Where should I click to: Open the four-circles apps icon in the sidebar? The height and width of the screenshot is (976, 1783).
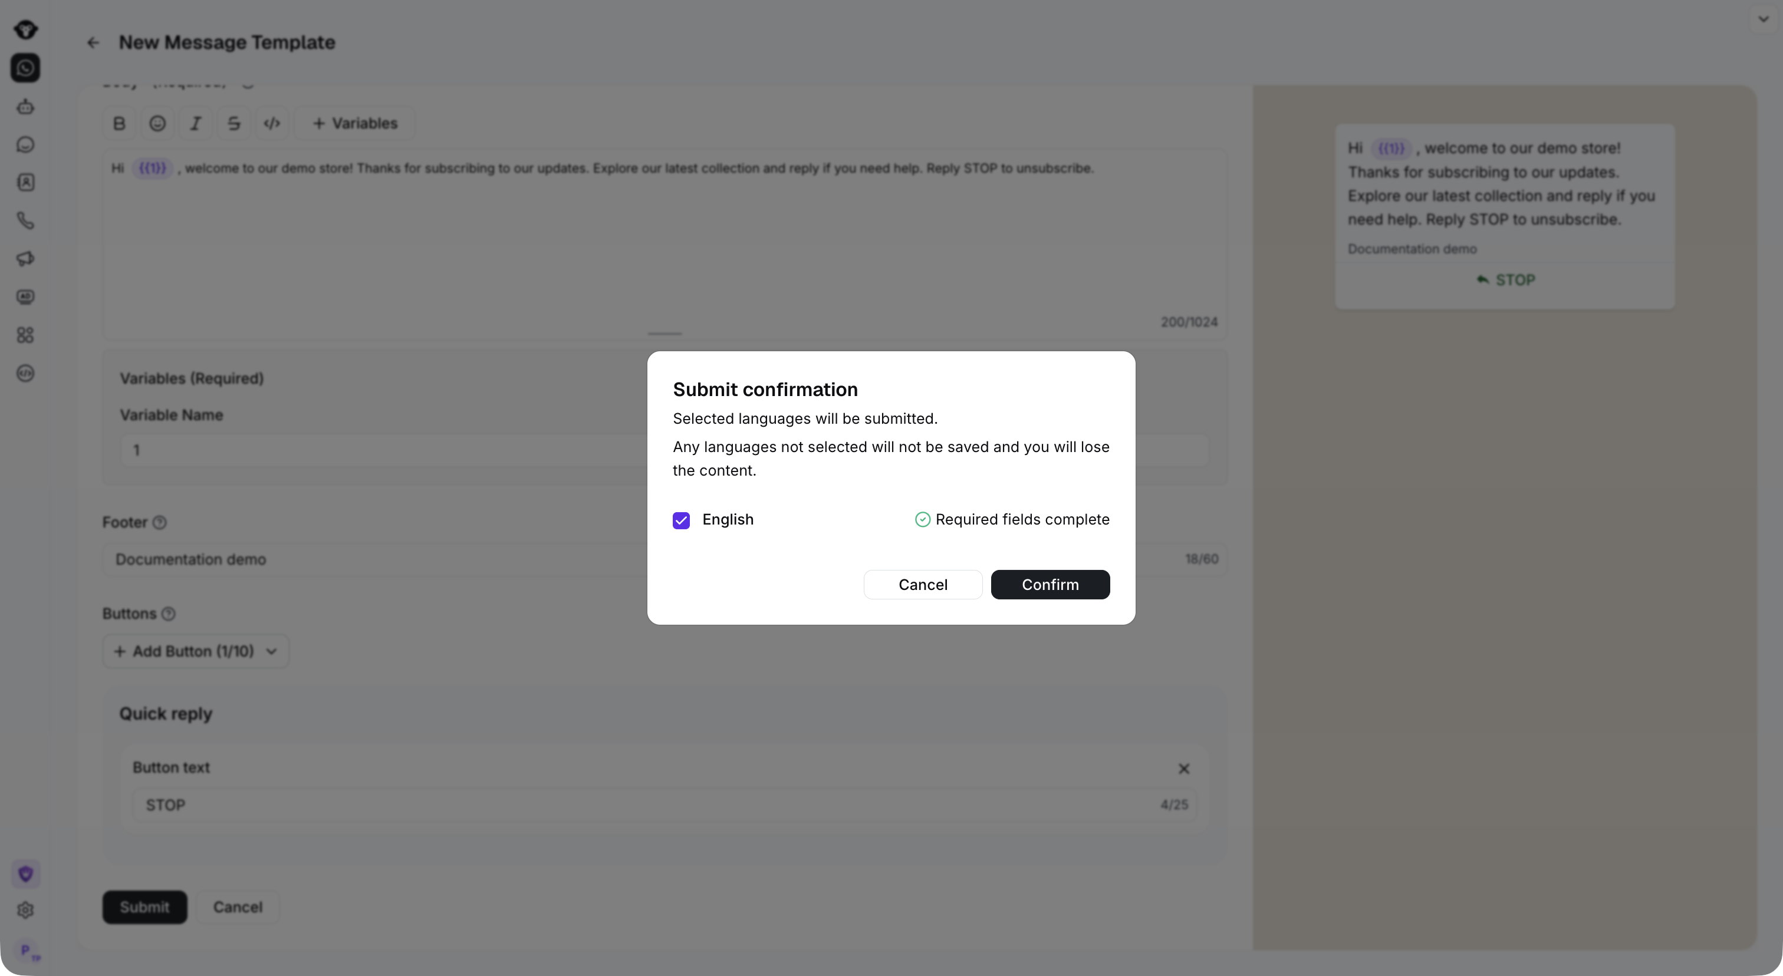pos(25,335)
